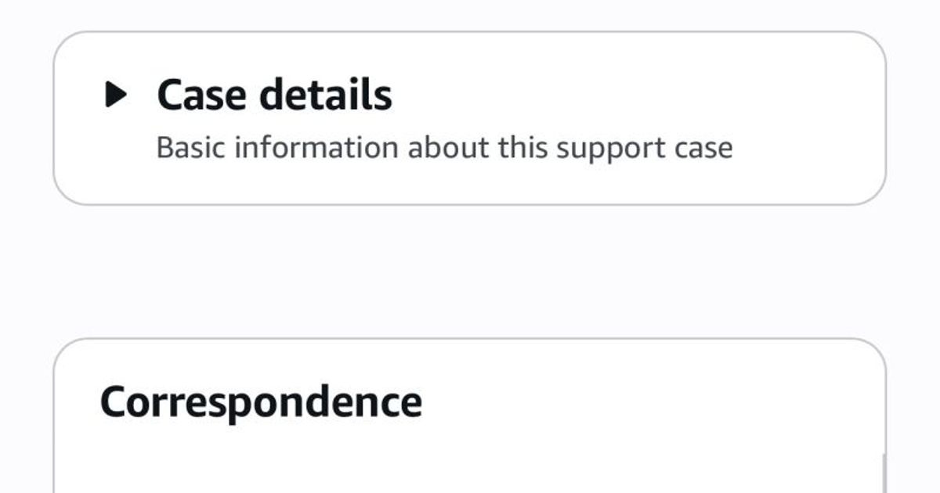
Task: Click the gap between the two panels
Action: [470, 272]
